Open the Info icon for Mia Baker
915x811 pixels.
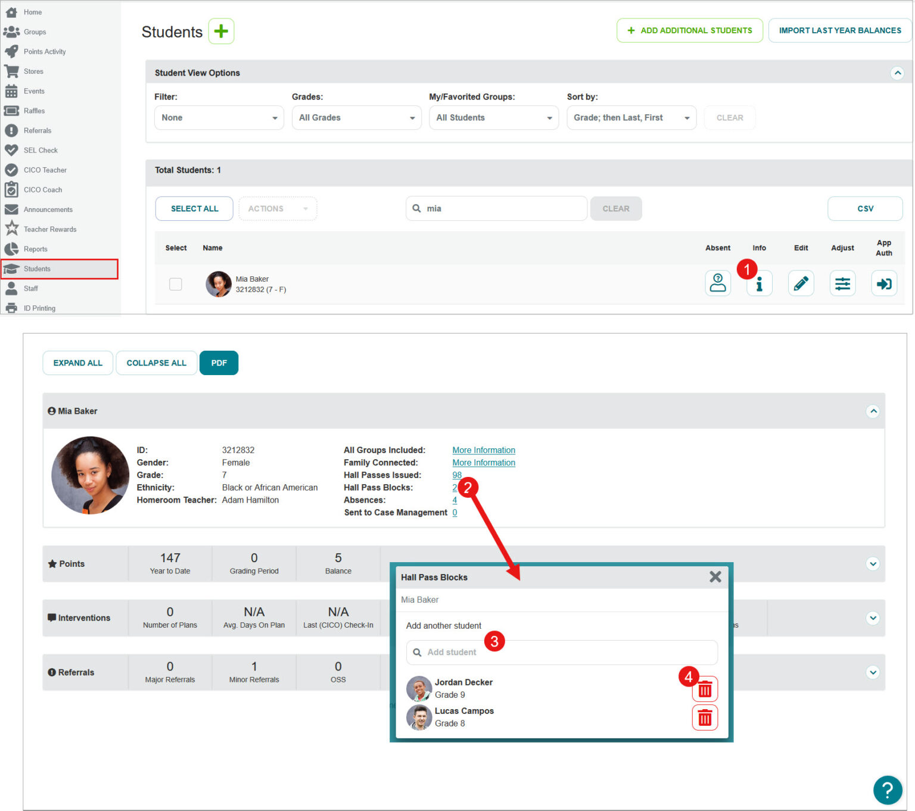click(x=760, y=285)
